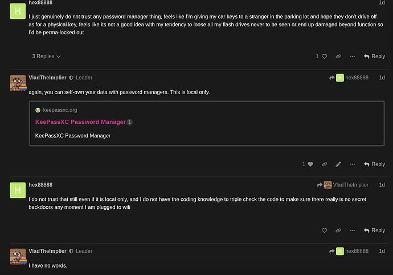This screenshot has width=393, height=275.
Task: Reply to hex88888's password manager post
Action: point(374,56)
